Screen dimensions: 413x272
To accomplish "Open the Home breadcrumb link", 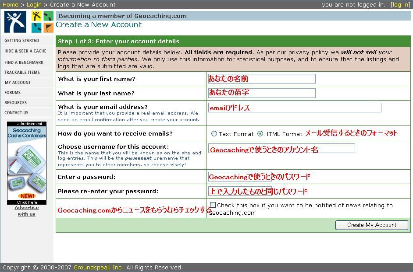I will (x=10, y=4).
